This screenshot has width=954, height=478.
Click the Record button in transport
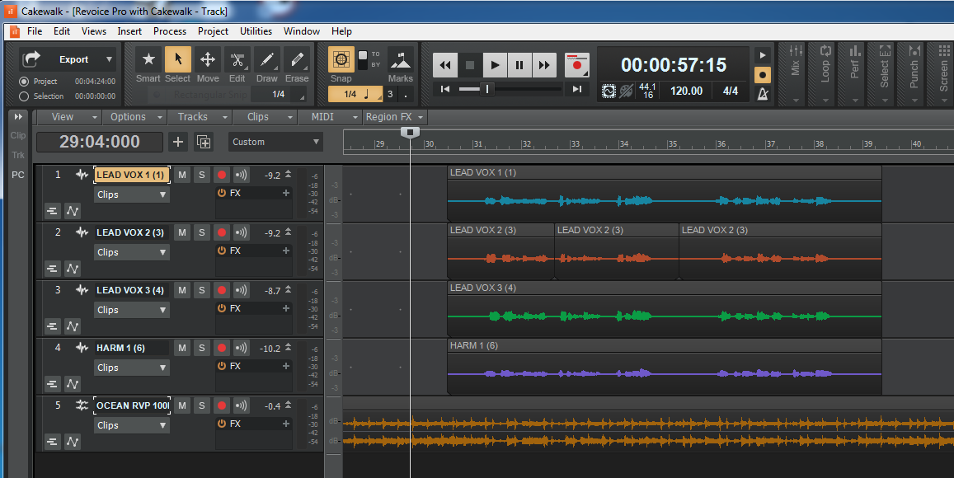tap(577, 65)
